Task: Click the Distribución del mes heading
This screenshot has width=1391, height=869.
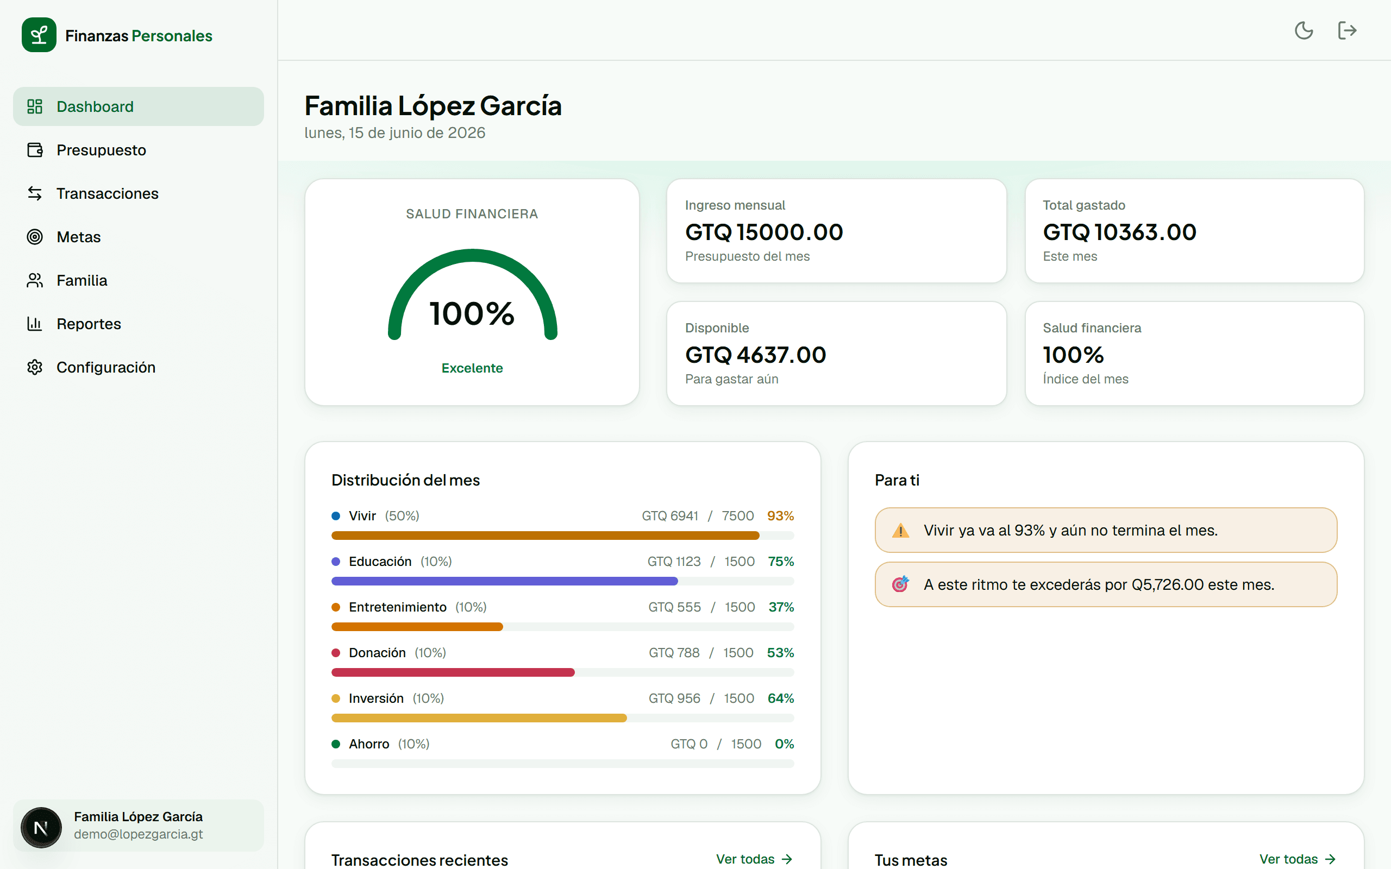Action: click(x=405, y=481)
